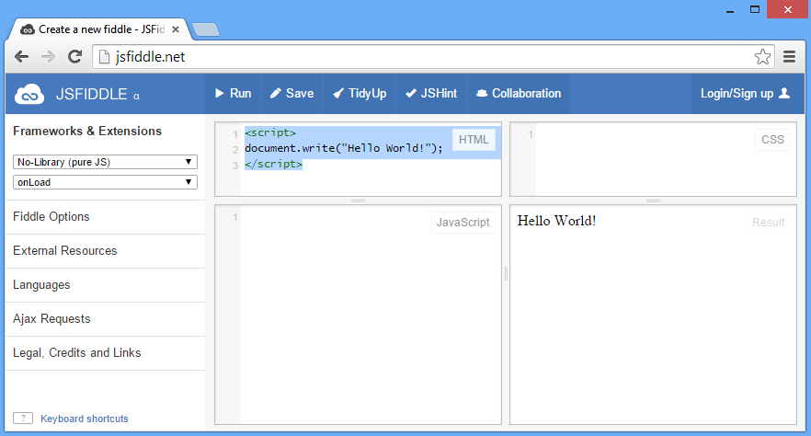Image resolution: width=811 pixels, height=436 pixels.
Task: Open the Chrome hamburger menu
Action: 789,56
